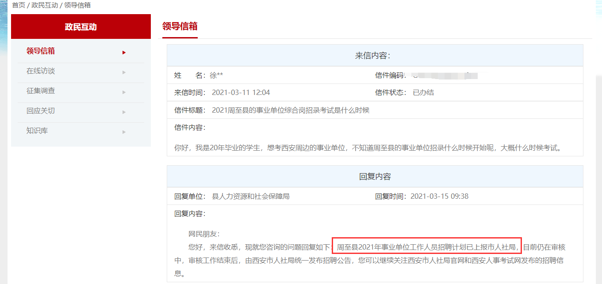Click the reply time 2021-03-15 09:38

[x=440, y=196]
